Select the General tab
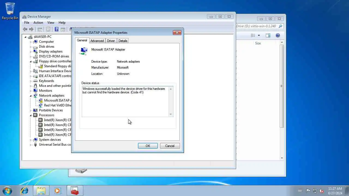The width and height of the screenshot is (349, 196). pyautogui.click(x=82, y=40)
